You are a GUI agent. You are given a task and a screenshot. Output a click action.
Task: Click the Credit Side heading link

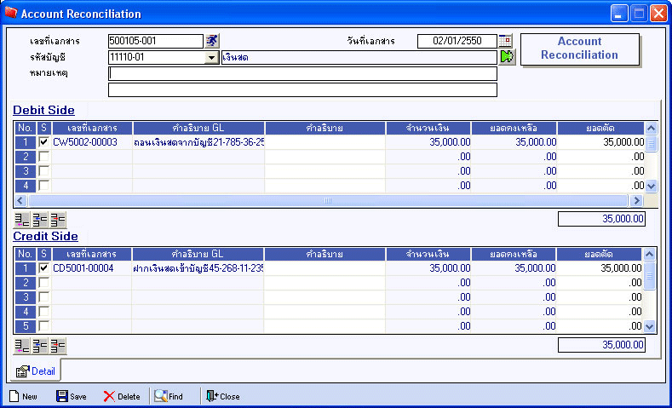click(45, 236)
